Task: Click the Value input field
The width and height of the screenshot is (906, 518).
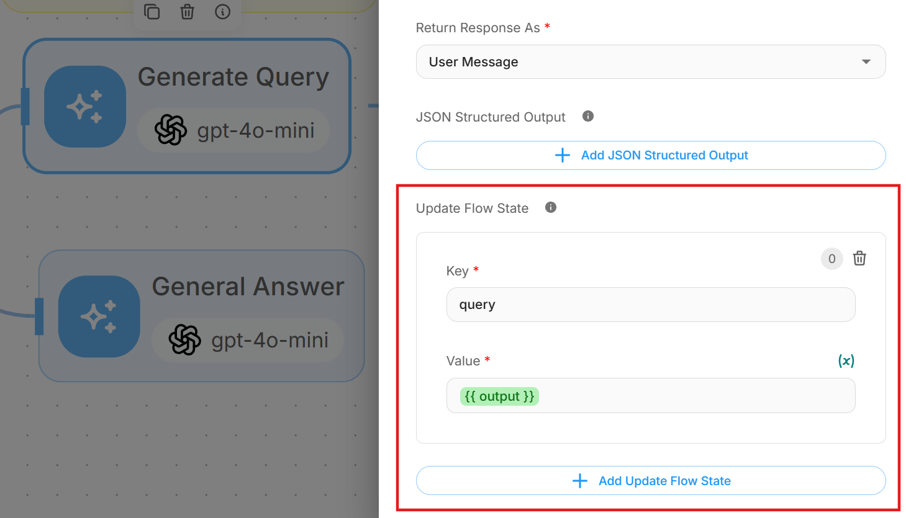Action: pos(683,396)
